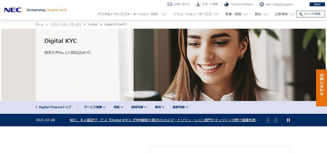Expand 企業情報 menu
The height and width of the screenshot is (153, 327).
coord(284,14)
